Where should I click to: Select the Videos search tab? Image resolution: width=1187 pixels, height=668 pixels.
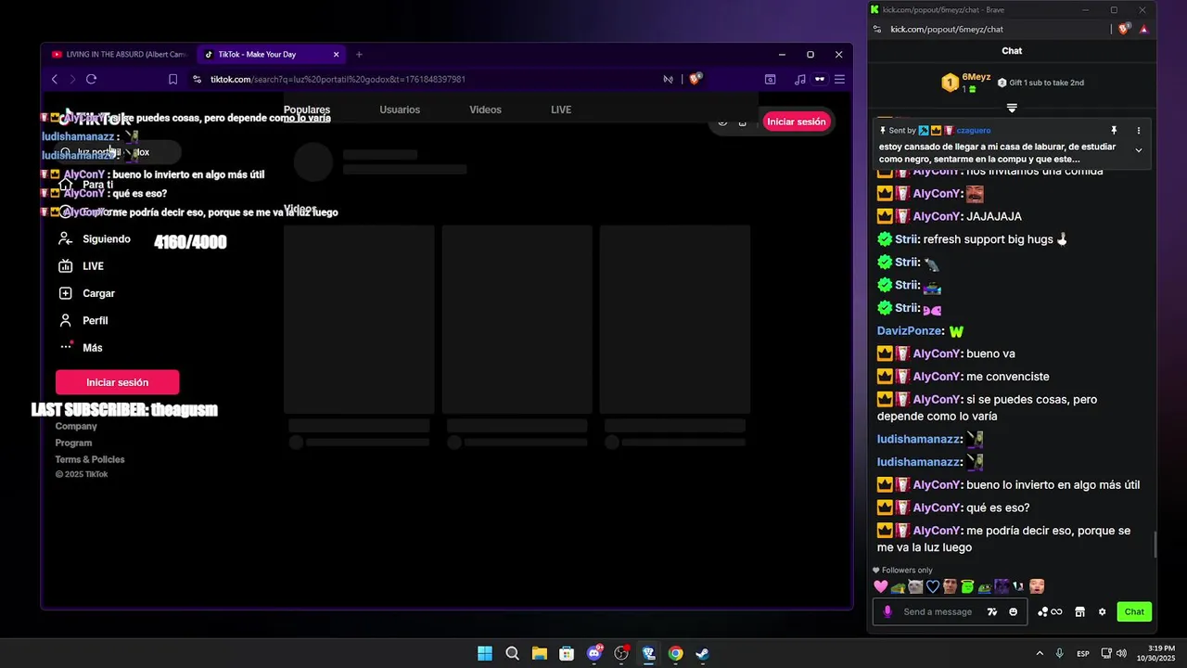485,109
